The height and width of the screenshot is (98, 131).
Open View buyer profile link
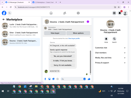tap(74, 38)
